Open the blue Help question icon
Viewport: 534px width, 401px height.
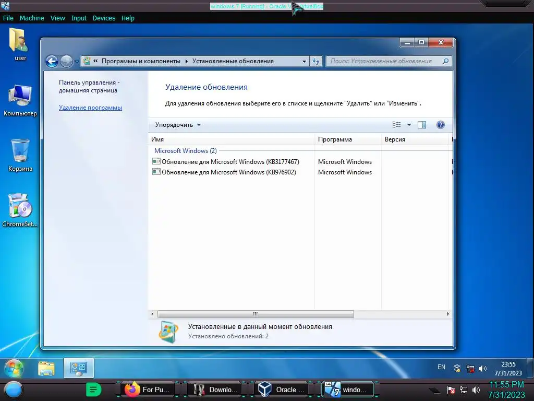[x=440, y=125]
